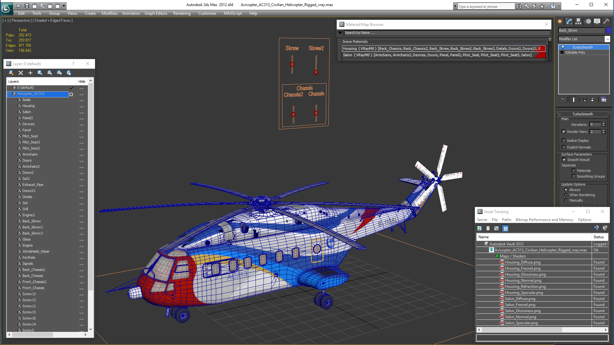The width and height of the screenshot is (614, 345).
Task: Click Tree View icon in Asset Tracking
Action: pos(497,228)
